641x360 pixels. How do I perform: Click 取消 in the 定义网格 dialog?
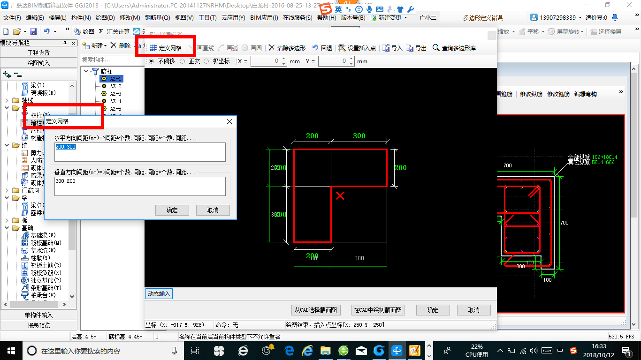coord(213,210)
